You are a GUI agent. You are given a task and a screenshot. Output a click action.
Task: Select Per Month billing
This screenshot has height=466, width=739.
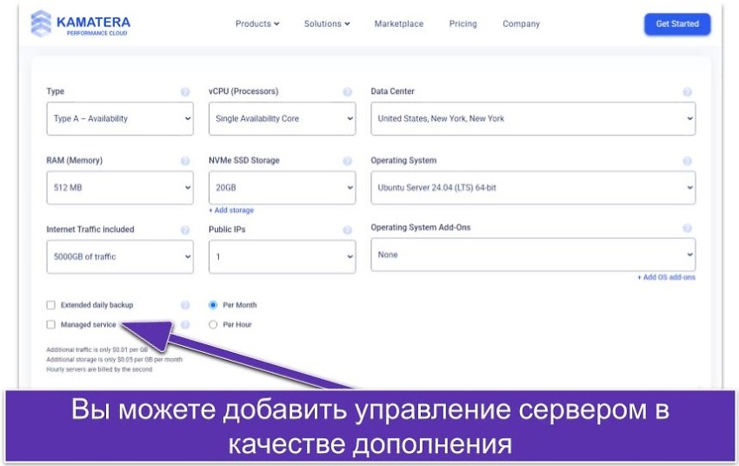213,305
